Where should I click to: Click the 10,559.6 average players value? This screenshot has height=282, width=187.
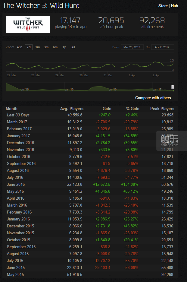[75, 115]
